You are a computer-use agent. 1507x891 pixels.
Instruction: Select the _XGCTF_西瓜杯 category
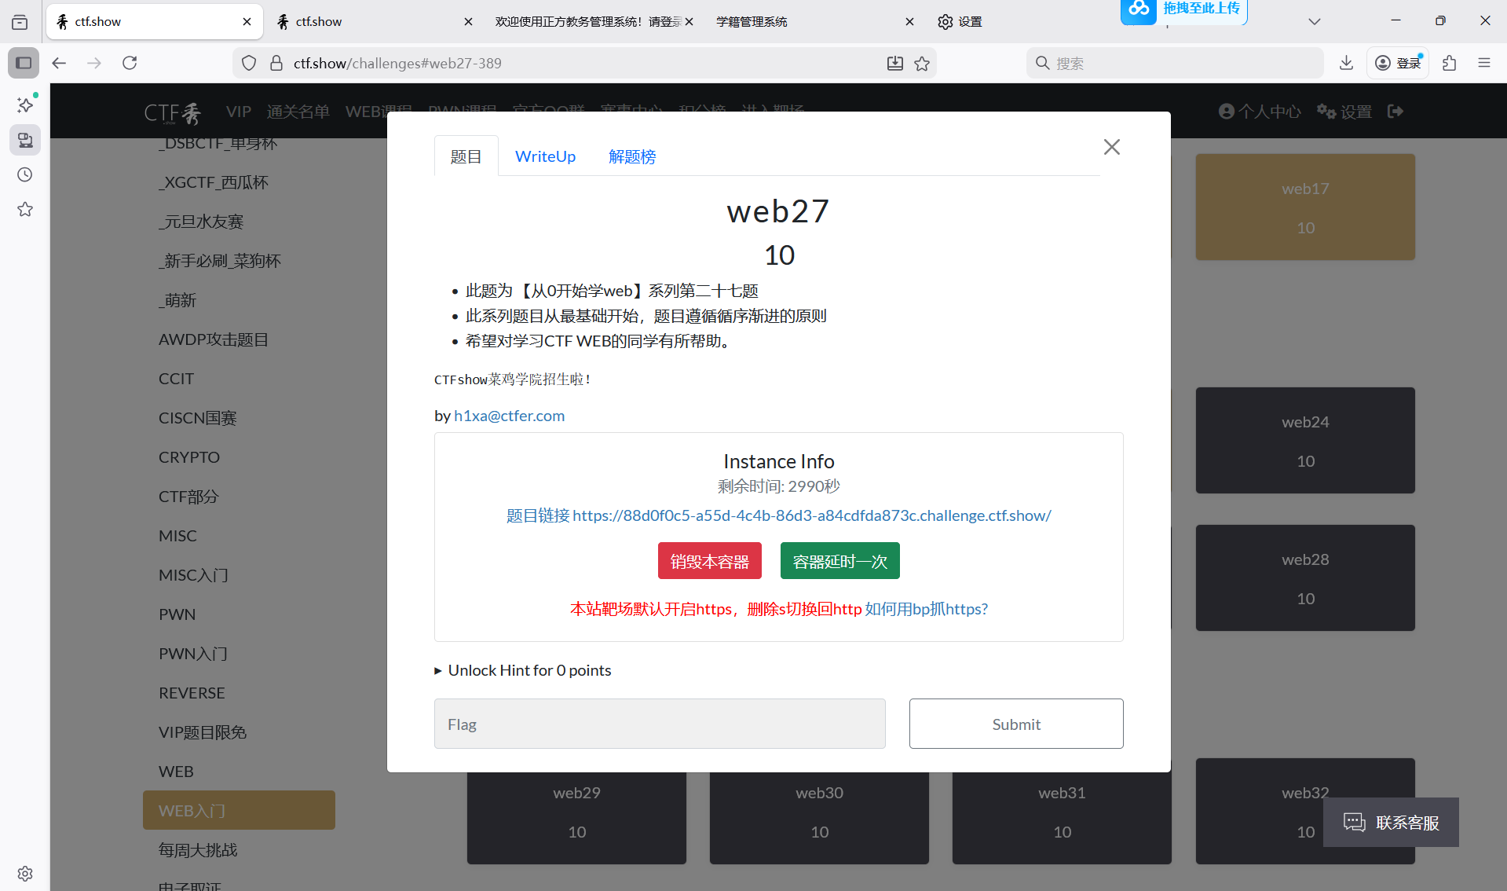[240, 182]
